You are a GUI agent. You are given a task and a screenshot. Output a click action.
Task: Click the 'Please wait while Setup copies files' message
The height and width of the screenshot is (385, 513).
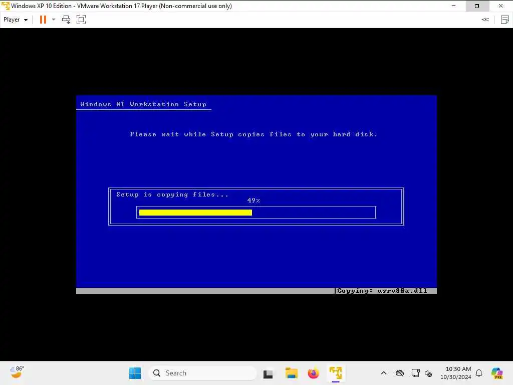tap(253, 134)
